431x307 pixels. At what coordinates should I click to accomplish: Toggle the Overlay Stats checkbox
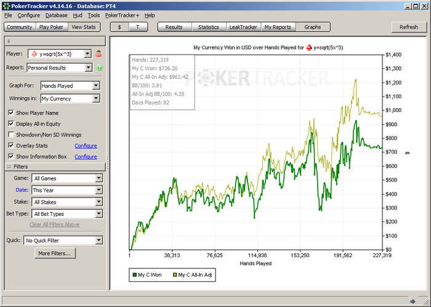[x=11, y=145]
